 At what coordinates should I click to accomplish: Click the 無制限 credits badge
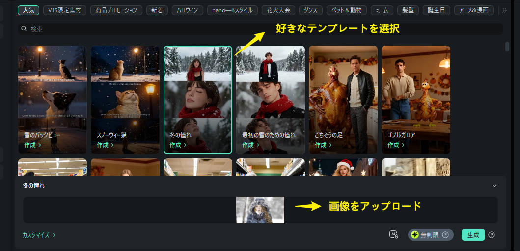pos(431,235)
